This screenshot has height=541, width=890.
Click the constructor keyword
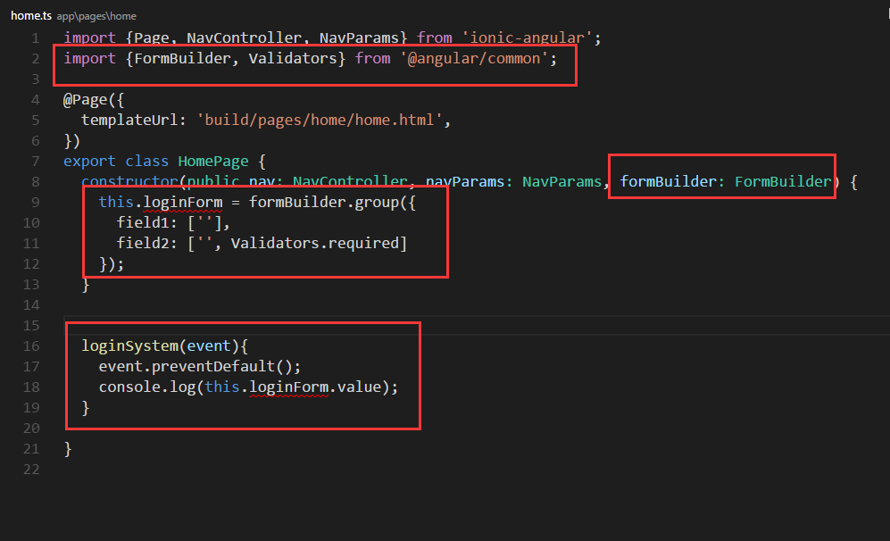(130, 181)
